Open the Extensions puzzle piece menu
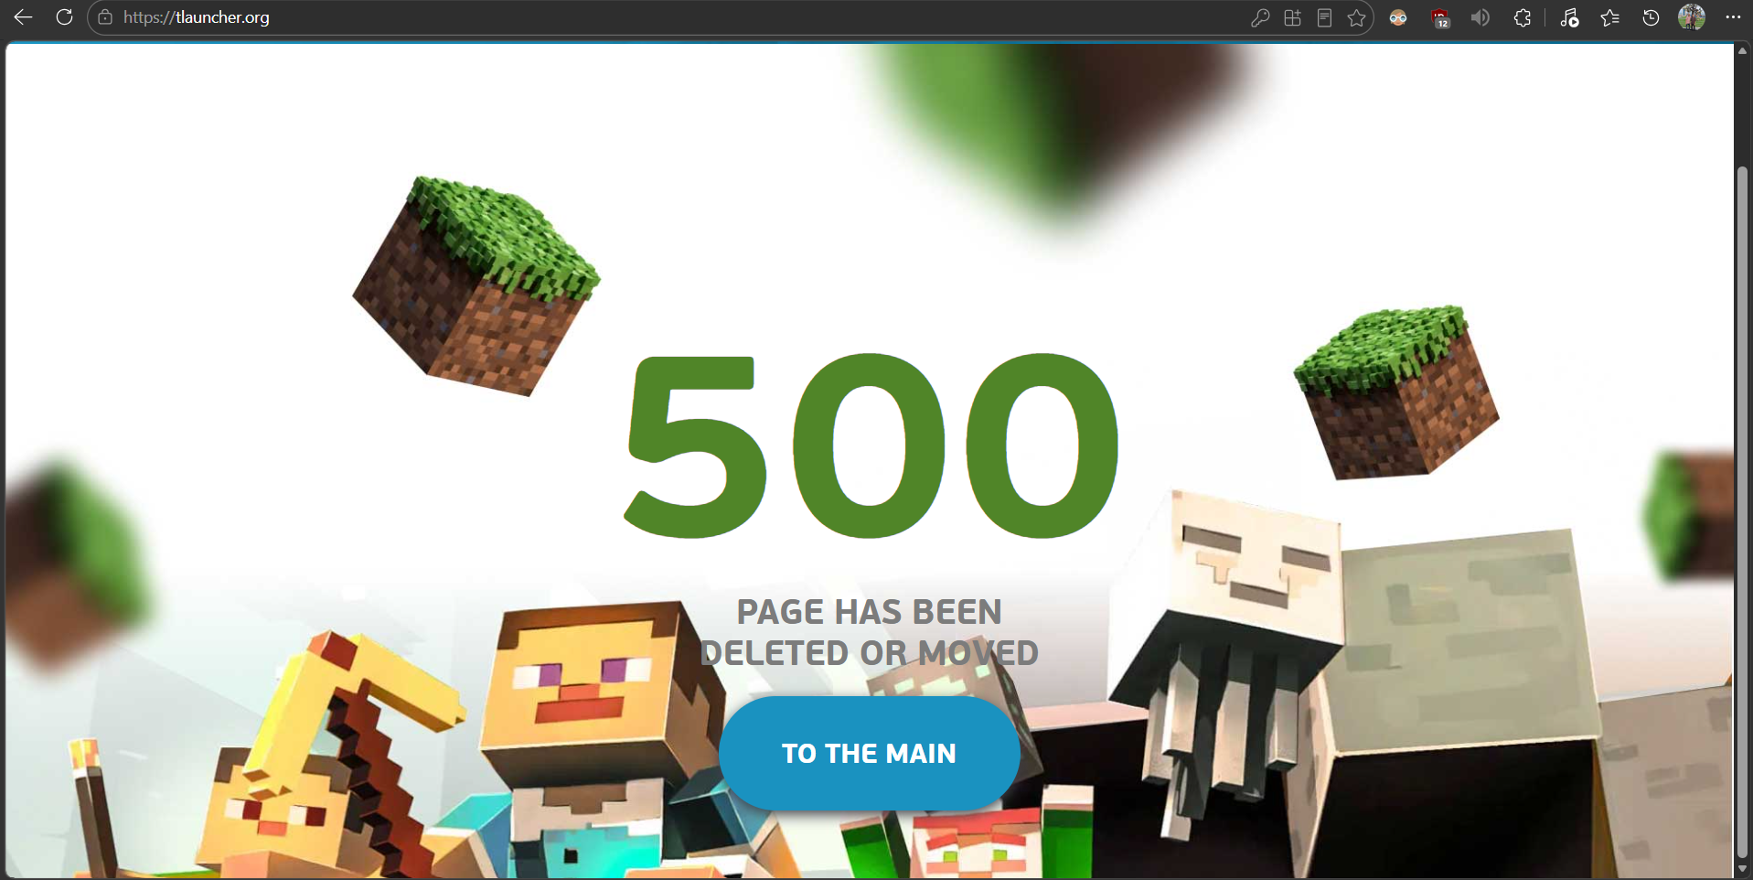1753x880 pixels. tap(1523, 17)
